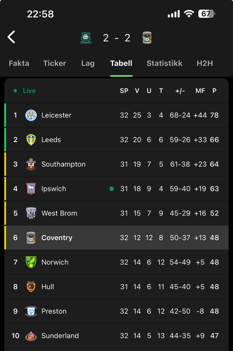Tap the Norwich club badge
Viewport: 233px width, 351px height.
coord(31,262)
